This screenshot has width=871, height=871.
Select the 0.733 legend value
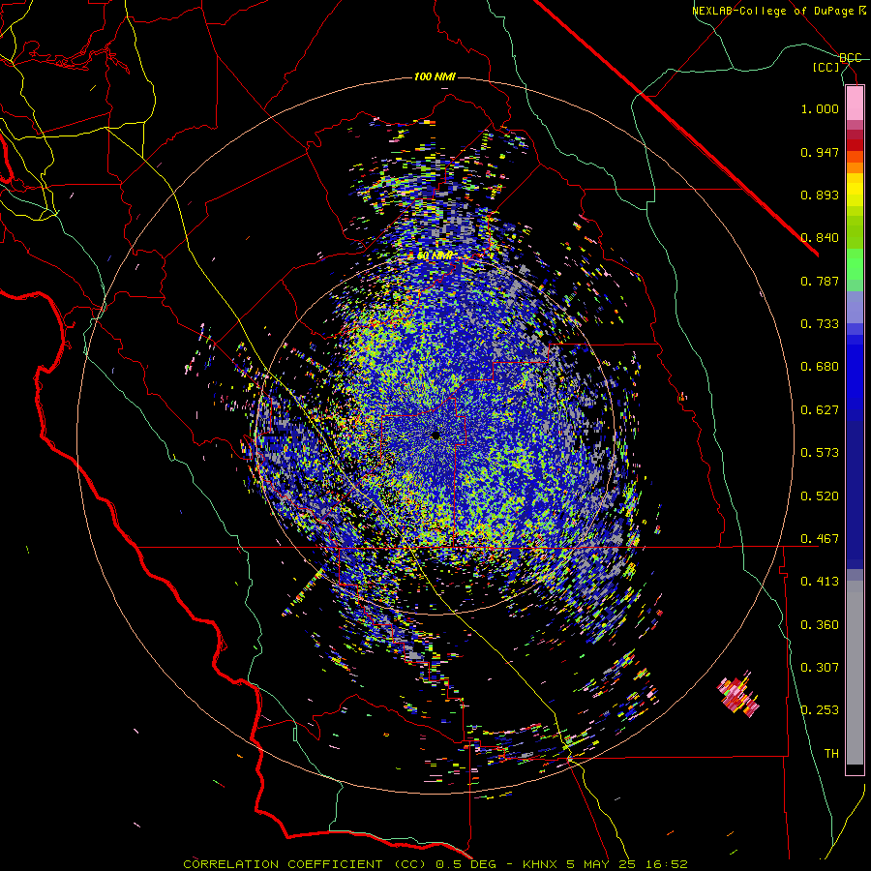tap(820, 324)
